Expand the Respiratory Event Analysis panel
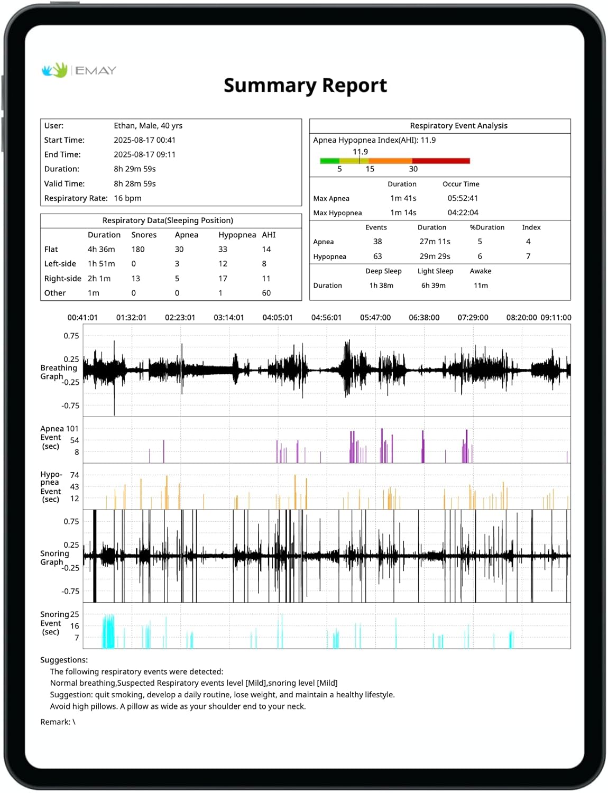Viewport: 608px width, 793px height. point(459,125)
